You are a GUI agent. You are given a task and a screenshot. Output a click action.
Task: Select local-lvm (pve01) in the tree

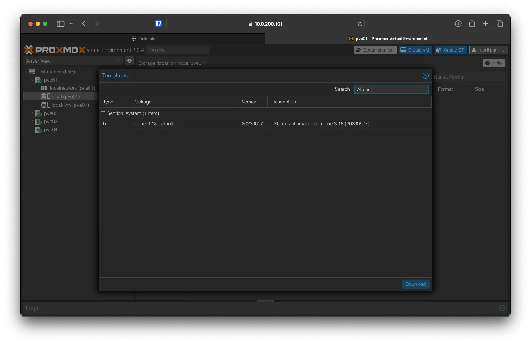pos(70,105)
